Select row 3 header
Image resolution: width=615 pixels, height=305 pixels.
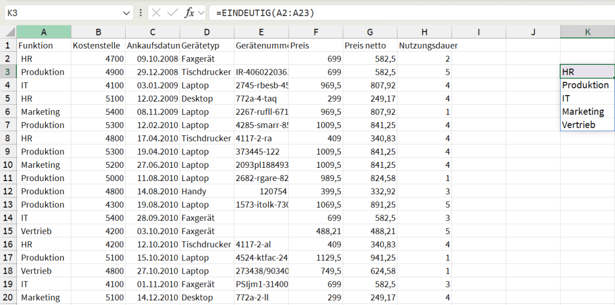coord(8,72)
